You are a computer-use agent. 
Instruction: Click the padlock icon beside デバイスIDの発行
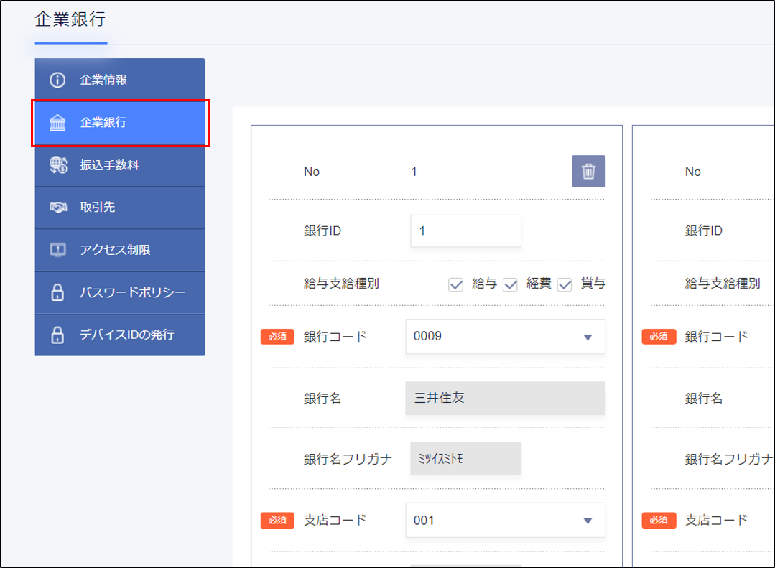point(57,335)
